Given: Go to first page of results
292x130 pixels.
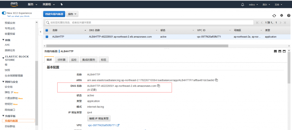Looking at the screenshot, I should click(257, 23).
